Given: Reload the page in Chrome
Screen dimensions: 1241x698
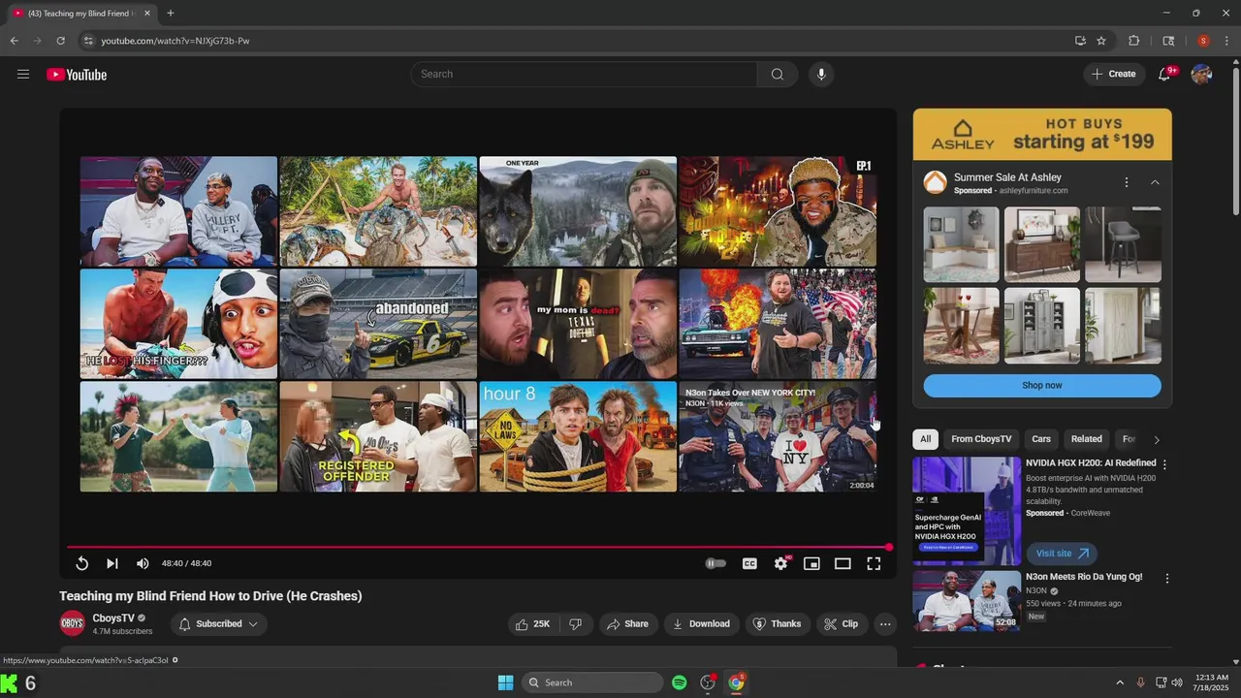Looking at the screenshot, I should point(60,41).
